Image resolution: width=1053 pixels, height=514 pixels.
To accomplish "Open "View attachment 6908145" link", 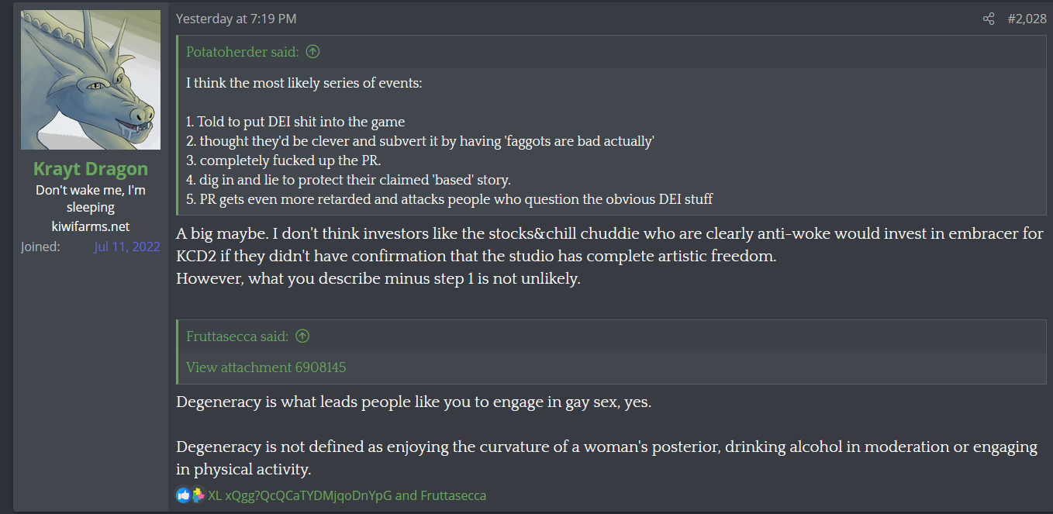I will 266,367.
